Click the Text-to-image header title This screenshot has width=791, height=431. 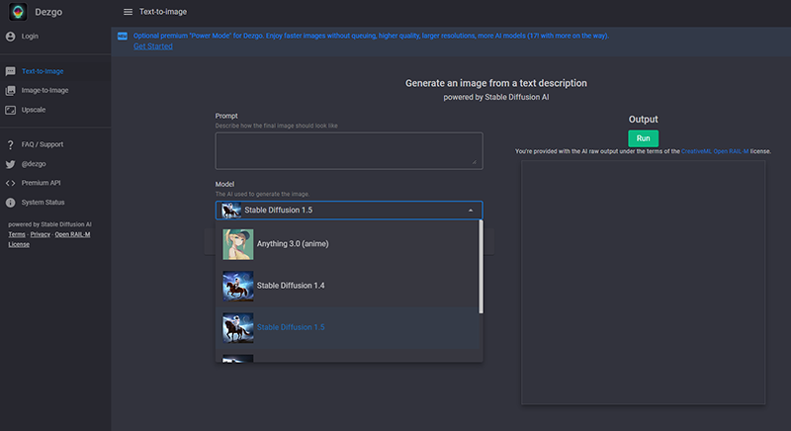coord(163,12)
